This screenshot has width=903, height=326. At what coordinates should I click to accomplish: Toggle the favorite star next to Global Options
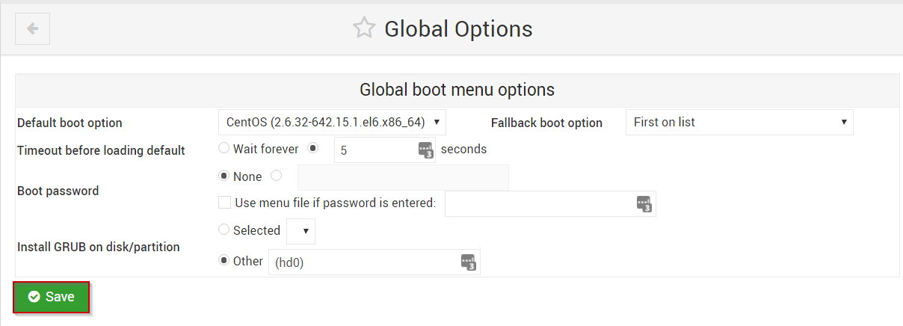coord(364,28)
